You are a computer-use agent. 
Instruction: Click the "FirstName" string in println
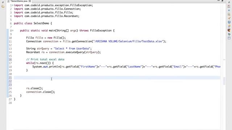click(88, 66)
